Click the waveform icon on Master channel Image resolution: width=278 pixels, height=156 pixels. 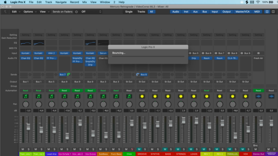click(271, 96)
